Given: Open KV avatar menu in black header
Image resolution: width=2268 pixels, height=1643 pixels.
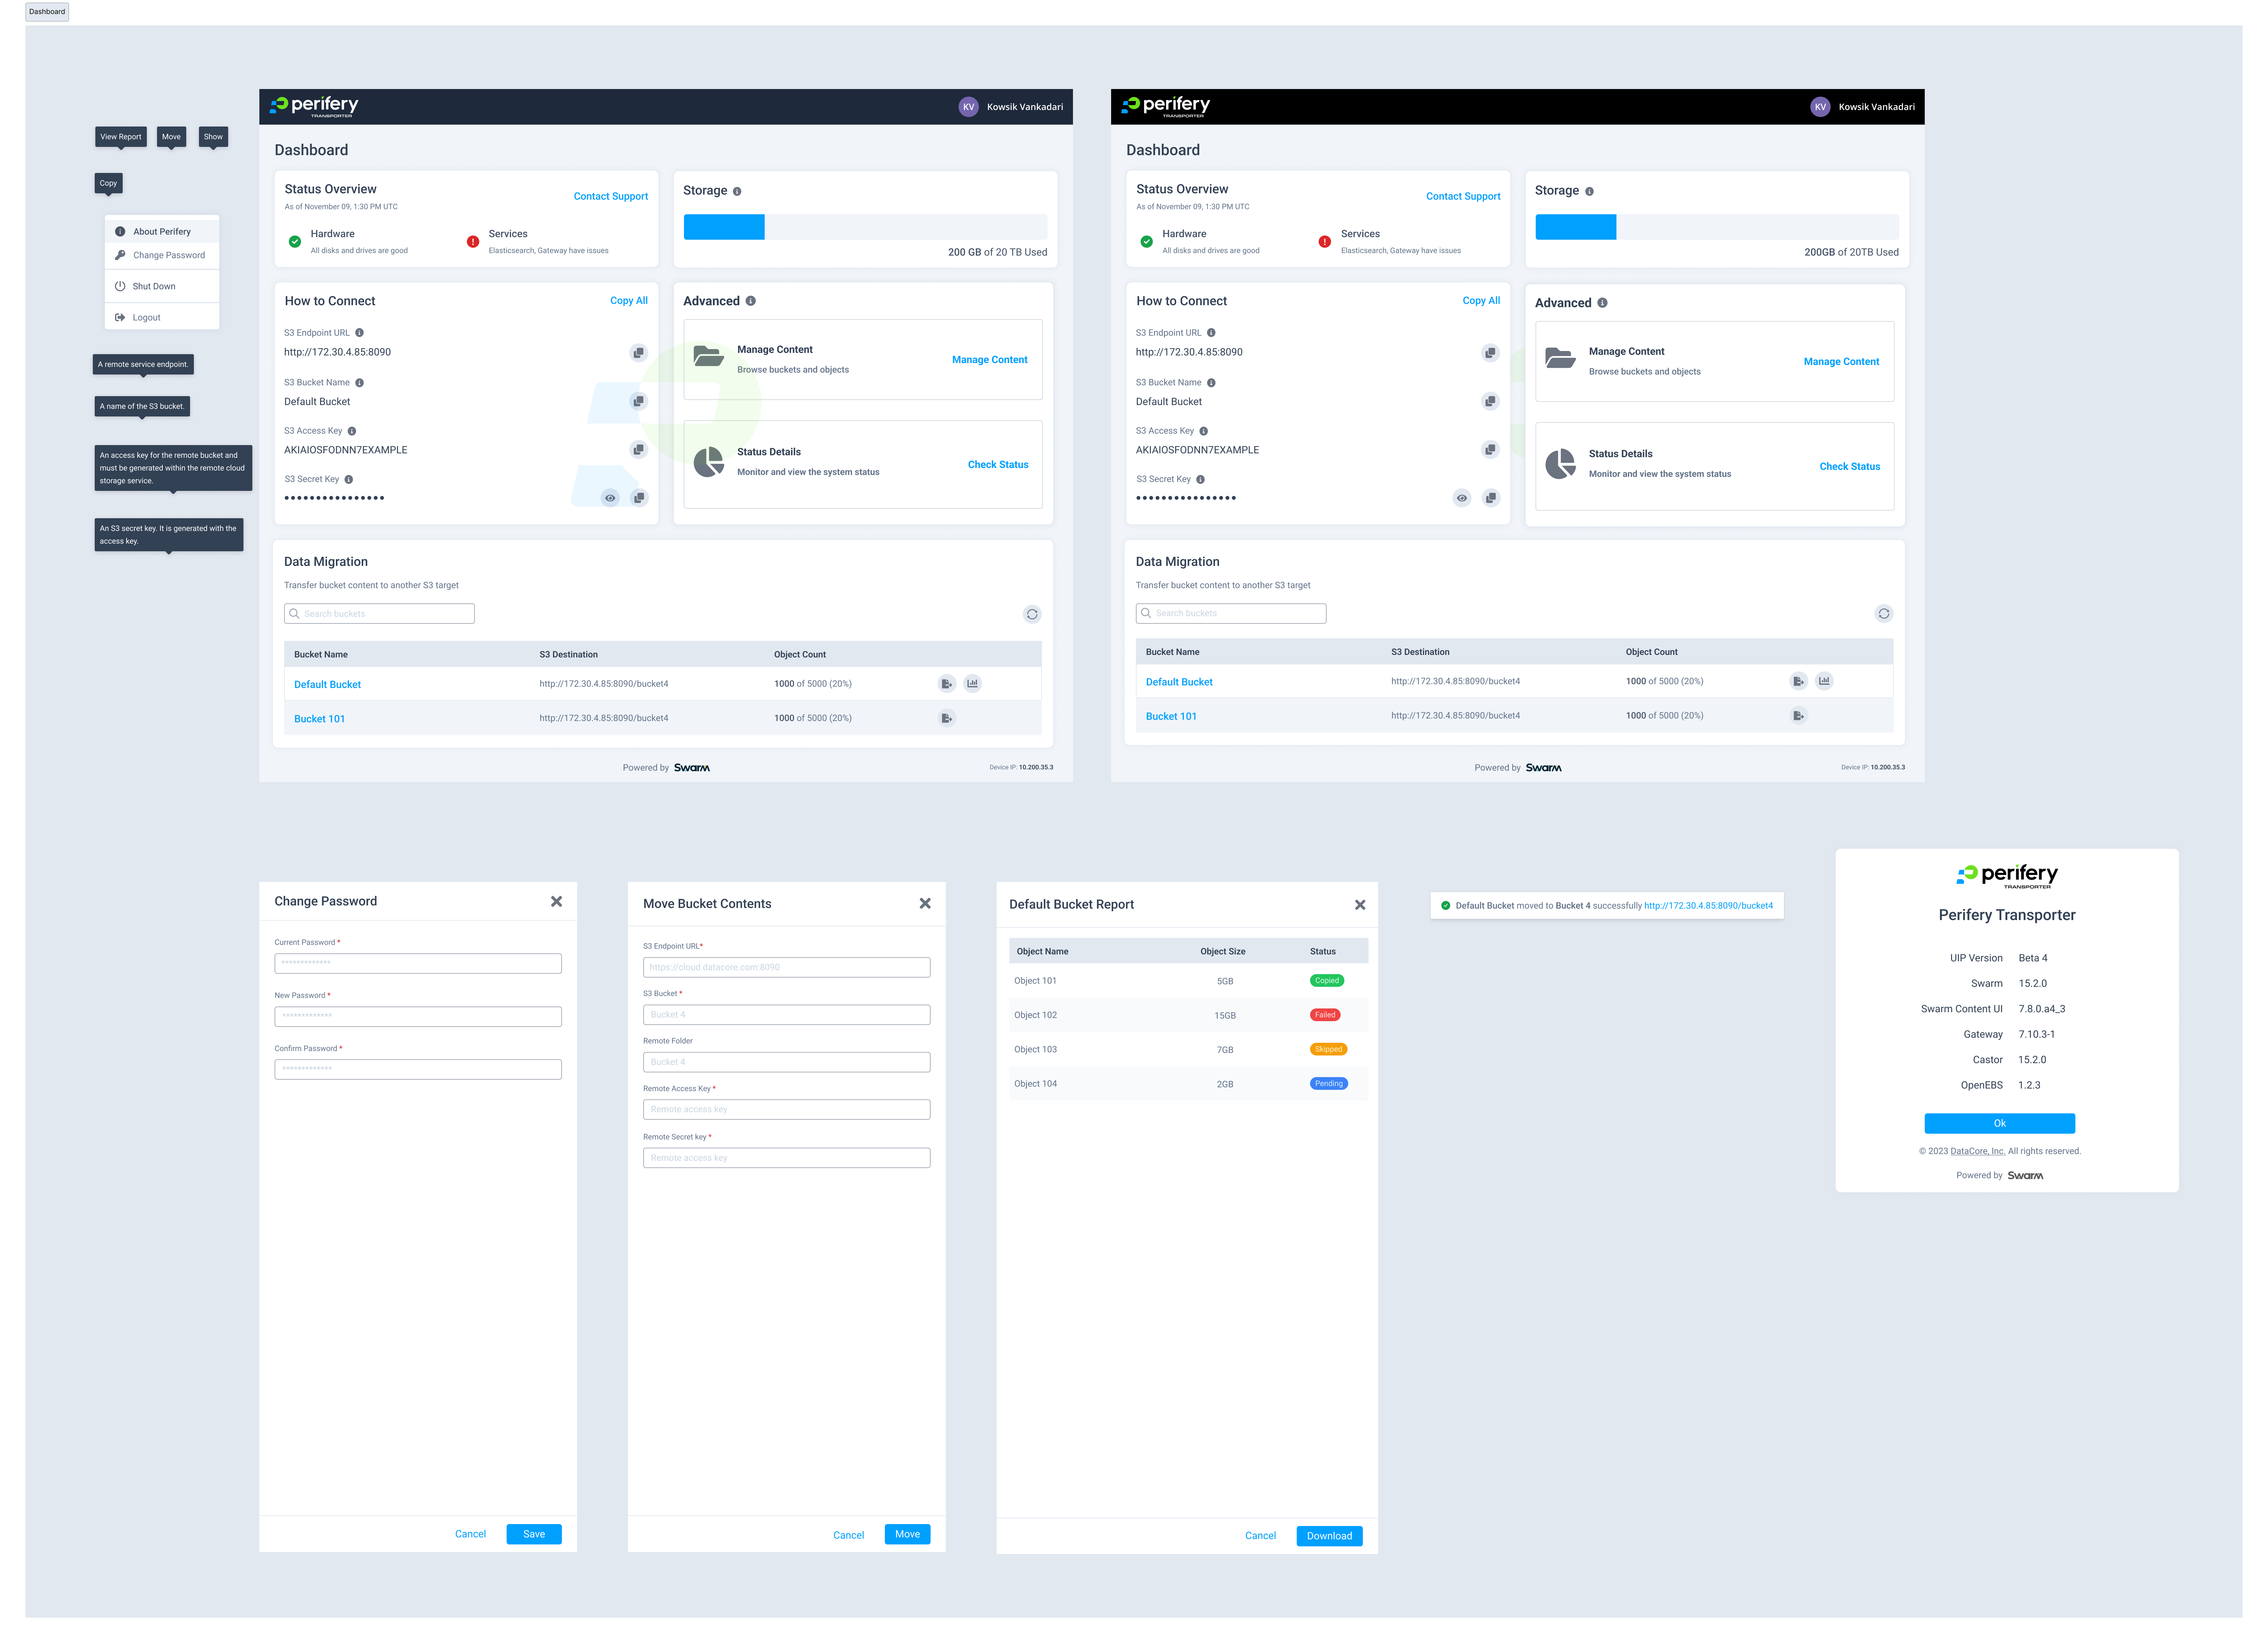Looking at the screenshot, I should (1820, 107).
